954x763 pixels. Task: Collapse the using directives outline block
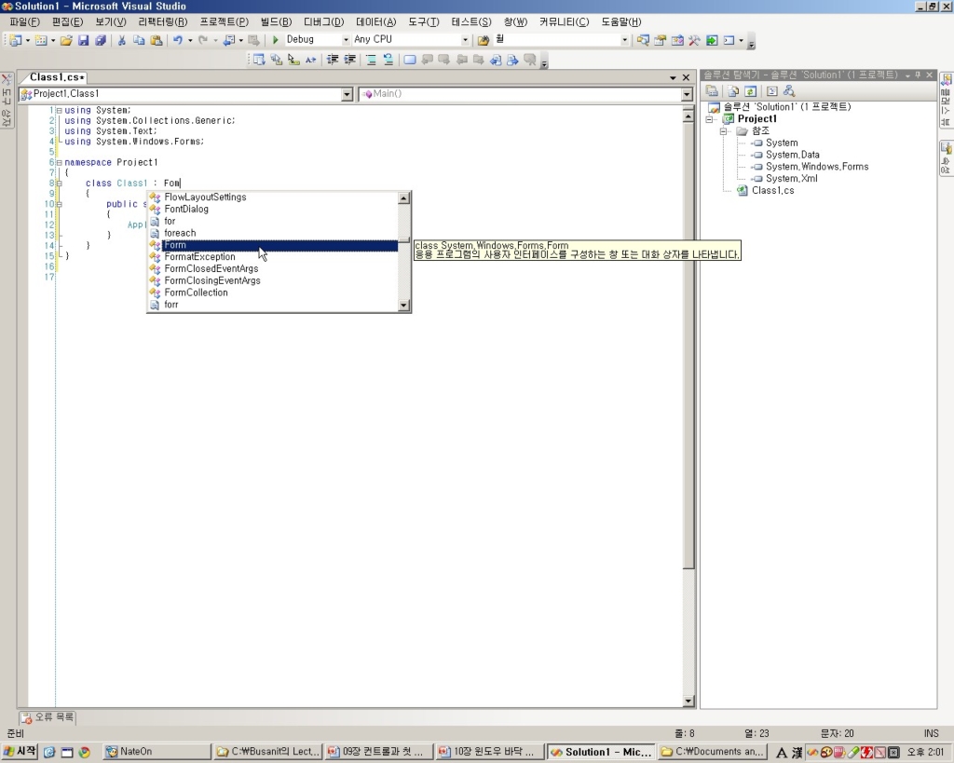coord(59,111)
